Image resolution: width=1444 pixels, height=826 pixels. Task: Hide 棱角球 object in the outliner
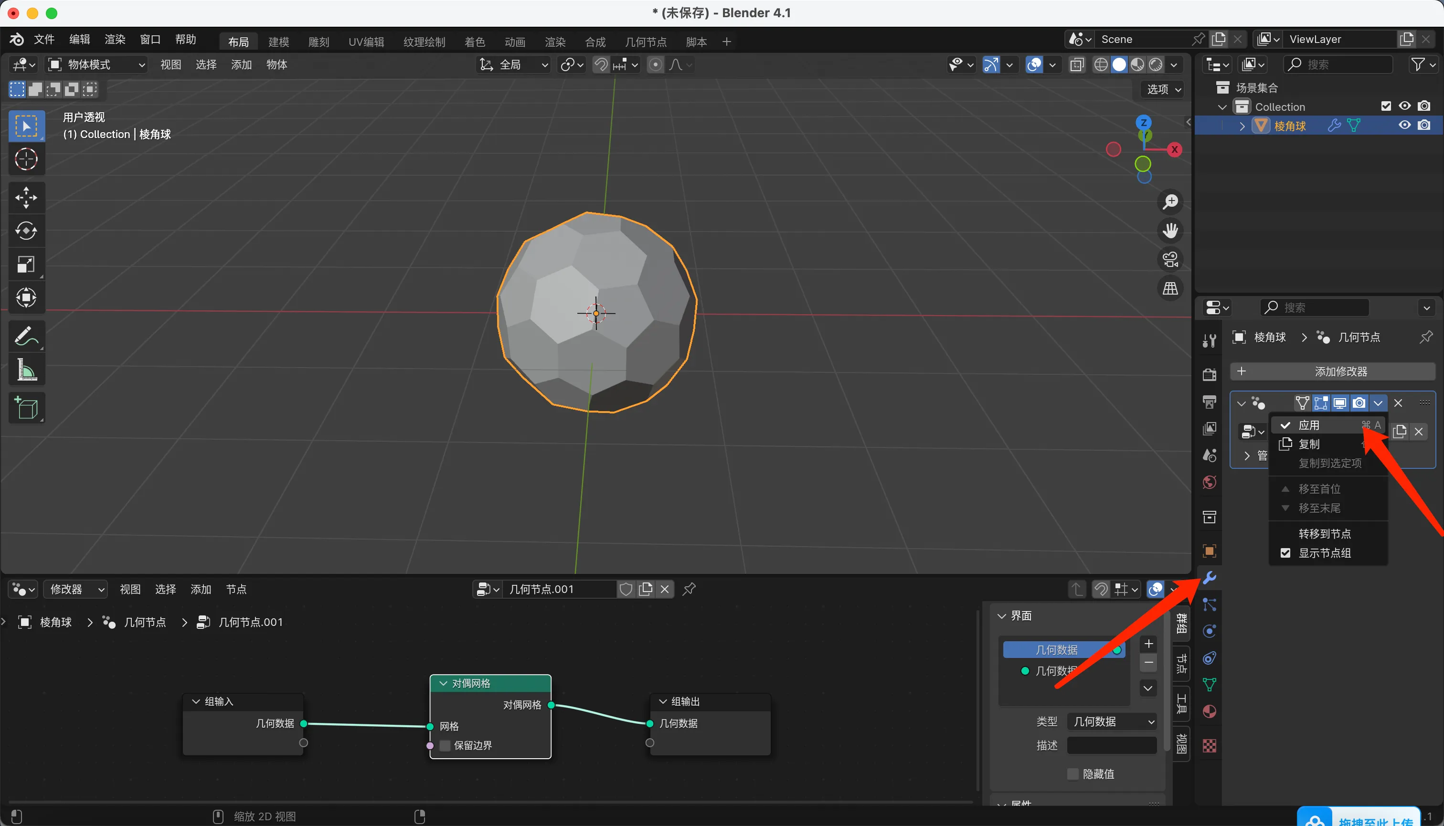1404,126
